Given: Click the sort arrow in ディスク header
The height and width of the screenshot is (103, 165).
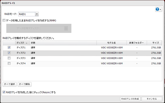Looking at the screenshot, I should point(26,43).
